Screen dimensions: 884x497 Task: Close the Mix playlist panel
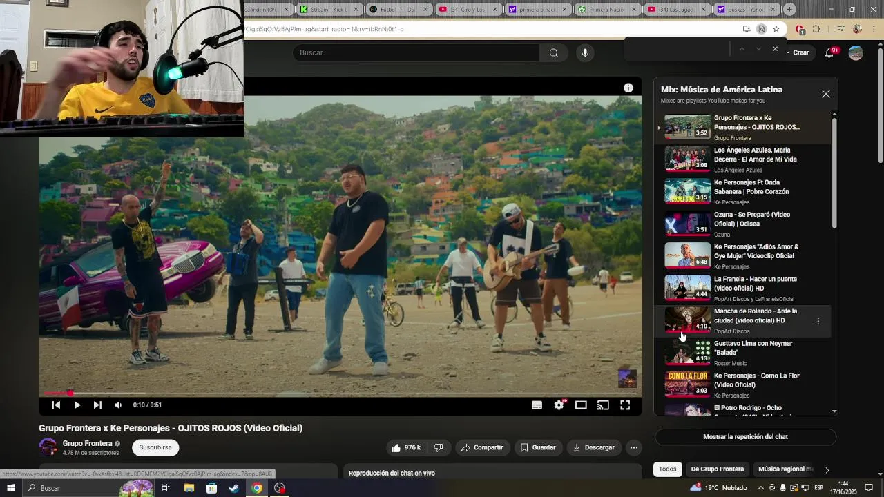(x=826, y=94)
